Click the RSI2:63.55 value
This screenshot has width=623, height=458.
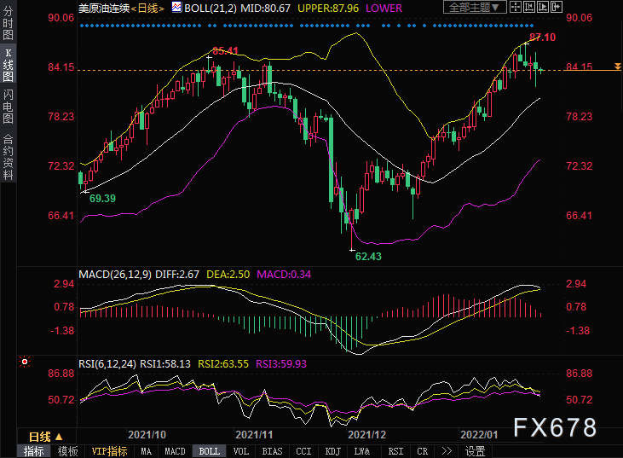[223, 364]
